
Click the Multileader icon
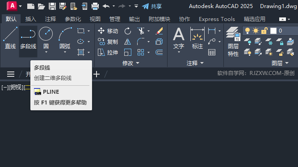point(212,42)
